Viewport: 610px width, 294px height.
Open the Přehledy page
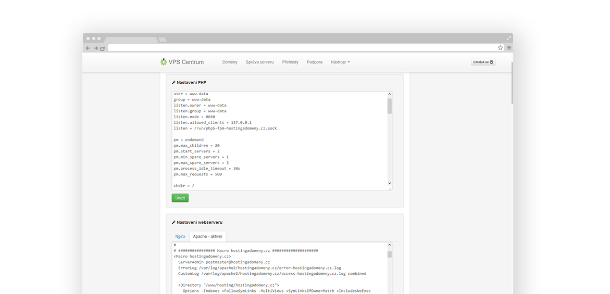(290, 62)
